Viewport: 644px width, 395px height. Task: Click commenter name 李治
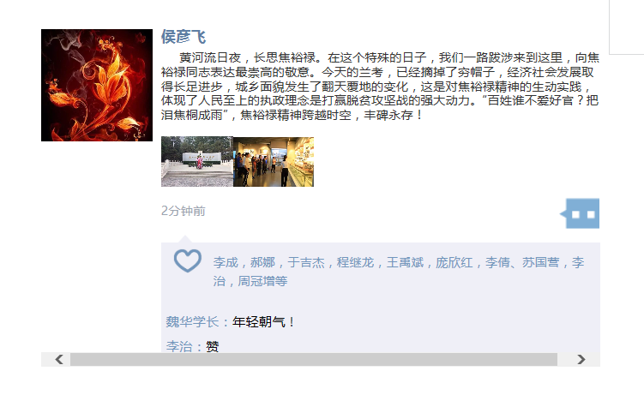click(179, 347)
